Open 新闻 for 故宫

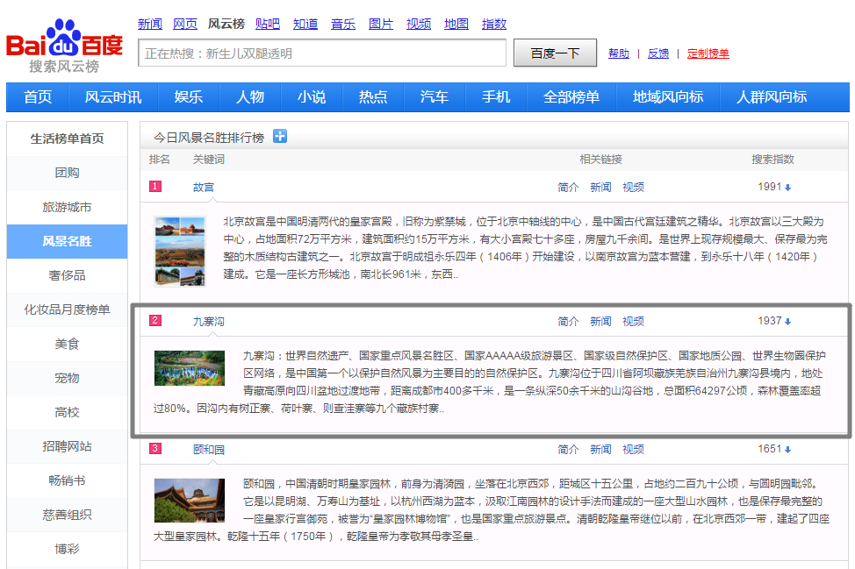pyautogui.click(x=601, y=188)
